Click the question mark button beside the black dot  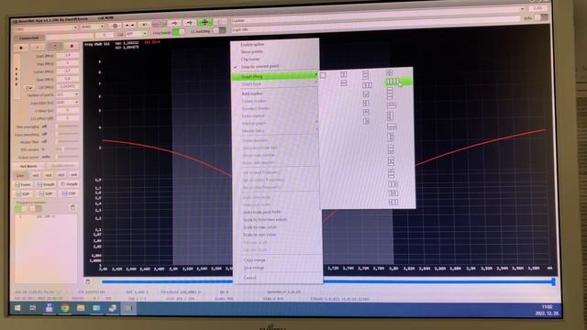pyautogui.click(x=38, y=47)
